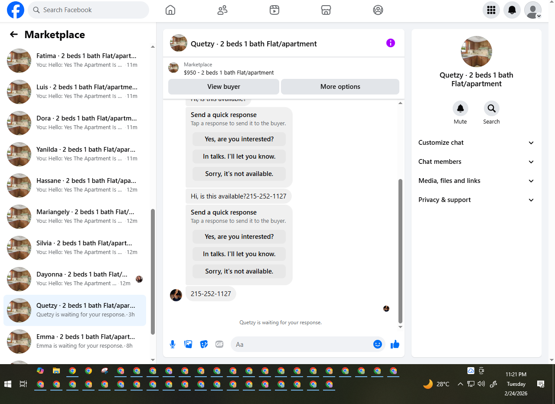This screenshot has height=404, width=555.
Task: Open the Notifications bell in the top bar
Action: [512, 10]
